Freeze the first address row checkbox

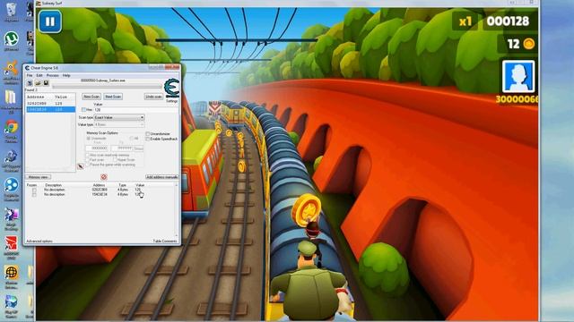click(x=34, y=191)
